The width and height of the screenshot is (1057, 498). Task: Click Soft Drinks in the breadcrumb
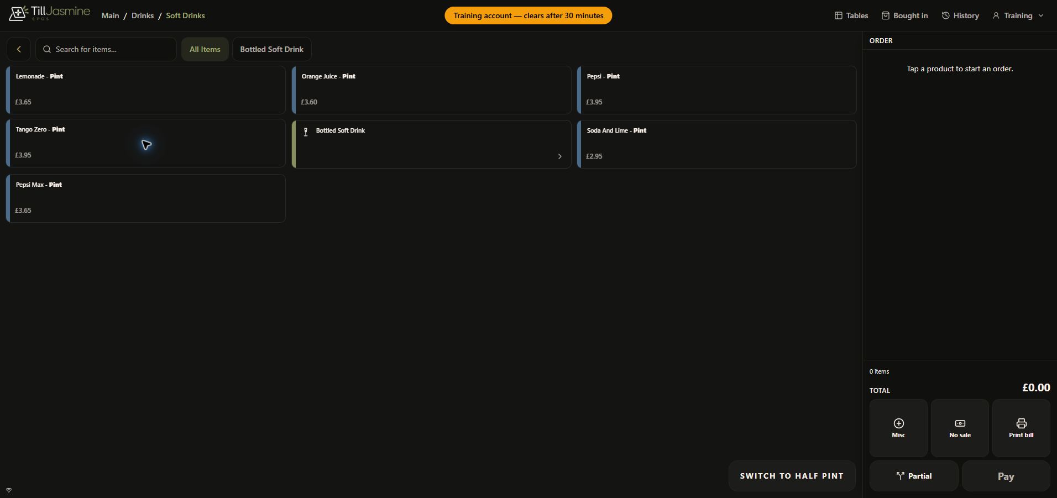click(x=185, y=15)
